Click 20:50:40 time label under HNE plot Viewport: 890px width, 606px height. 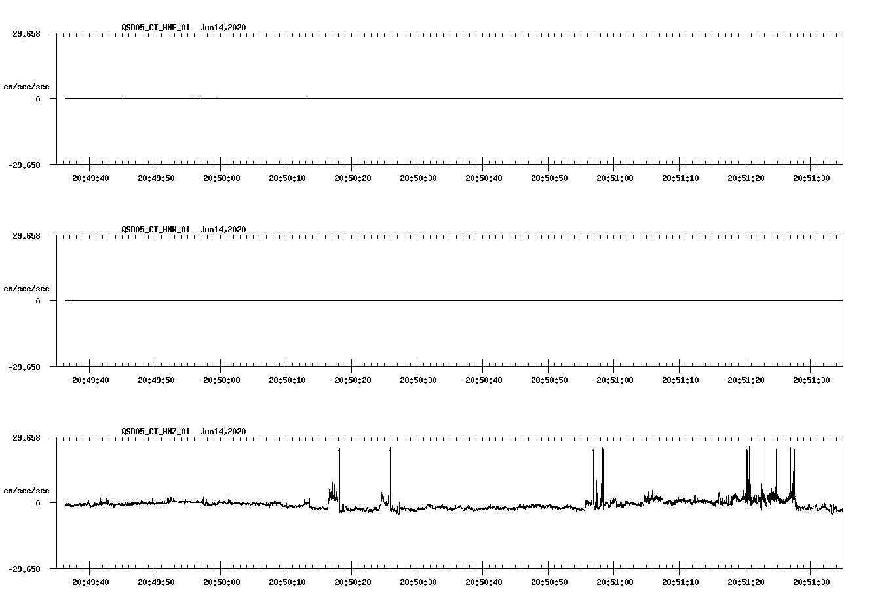pyautogui.click(x=484, y=178)
